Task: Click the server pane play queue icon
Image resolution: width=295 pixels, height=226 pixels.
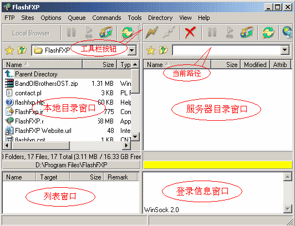Action: tap(230, 33)
